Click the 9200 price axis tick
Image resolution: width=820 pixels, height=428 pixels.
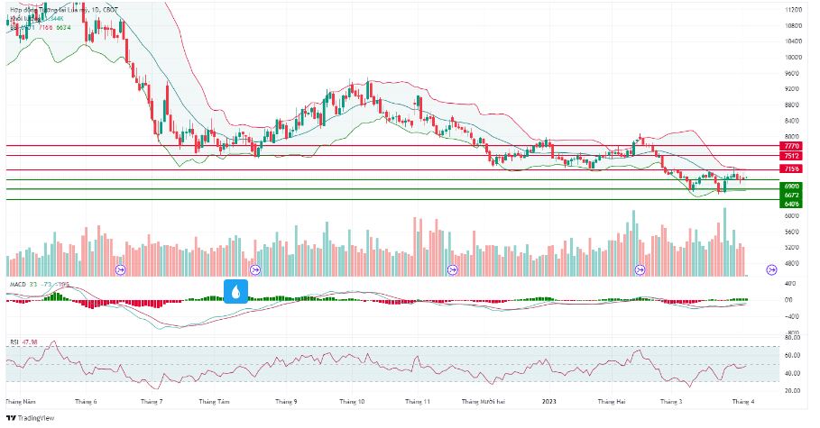(792, 89)
